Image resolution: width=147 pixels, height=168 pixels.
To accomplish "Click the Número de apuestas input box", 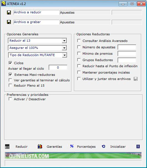I will point(127,47).
